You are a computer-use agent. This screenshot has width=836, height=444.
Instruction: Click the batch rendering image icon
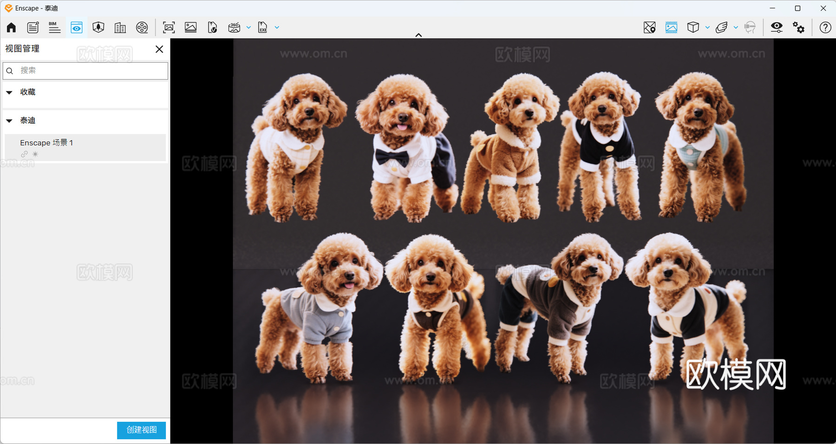190,27
